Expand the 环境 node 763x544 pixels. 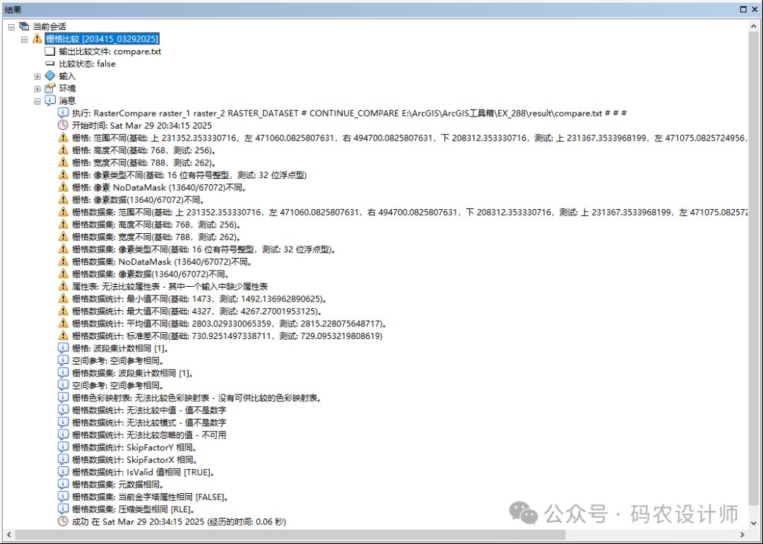(x=37, y=88)
